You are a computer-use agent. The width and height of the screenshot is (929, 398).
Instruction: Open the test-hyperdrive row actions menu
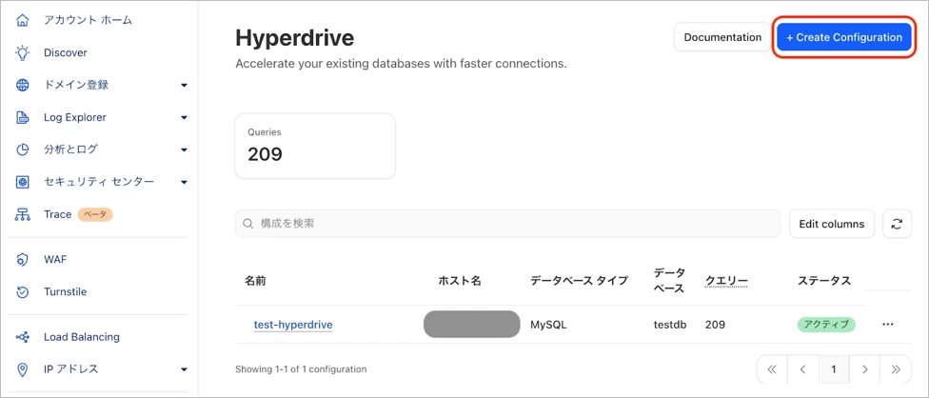click(x=887, y=325)
